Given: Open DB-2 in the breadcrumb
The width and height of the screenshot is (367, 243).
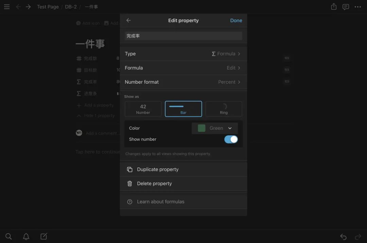Looking at the screenshot, I should 71,7.
